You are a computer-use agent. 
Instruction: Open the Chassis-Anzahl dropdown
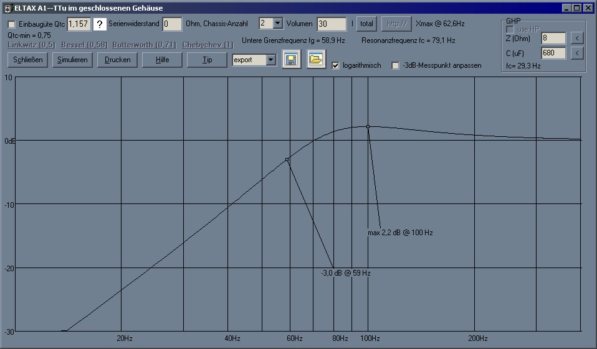(x=277, y=24)
